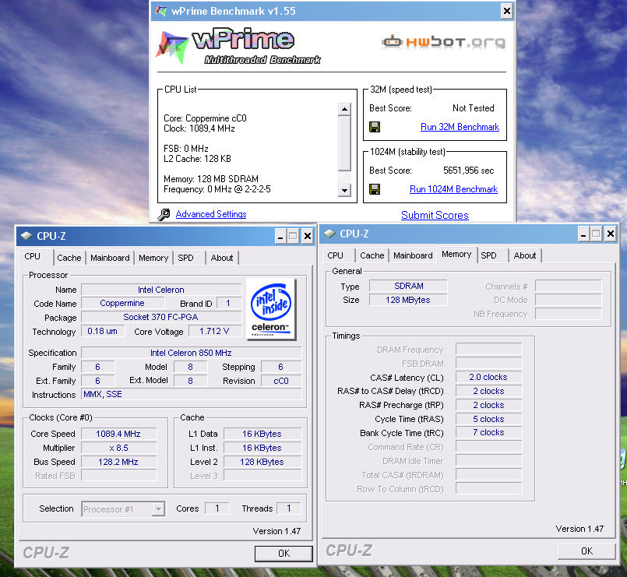
Task: Close the left CPU-Z window
Action: pyautogui.click(x=308, y=236)
